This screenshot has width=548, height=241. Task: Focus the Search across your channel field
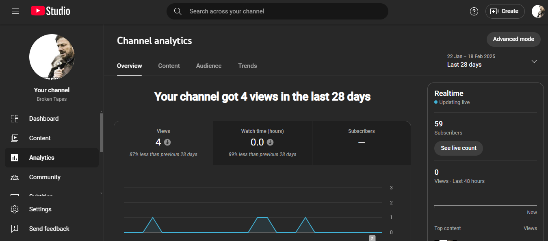click(x=277, y=11)
